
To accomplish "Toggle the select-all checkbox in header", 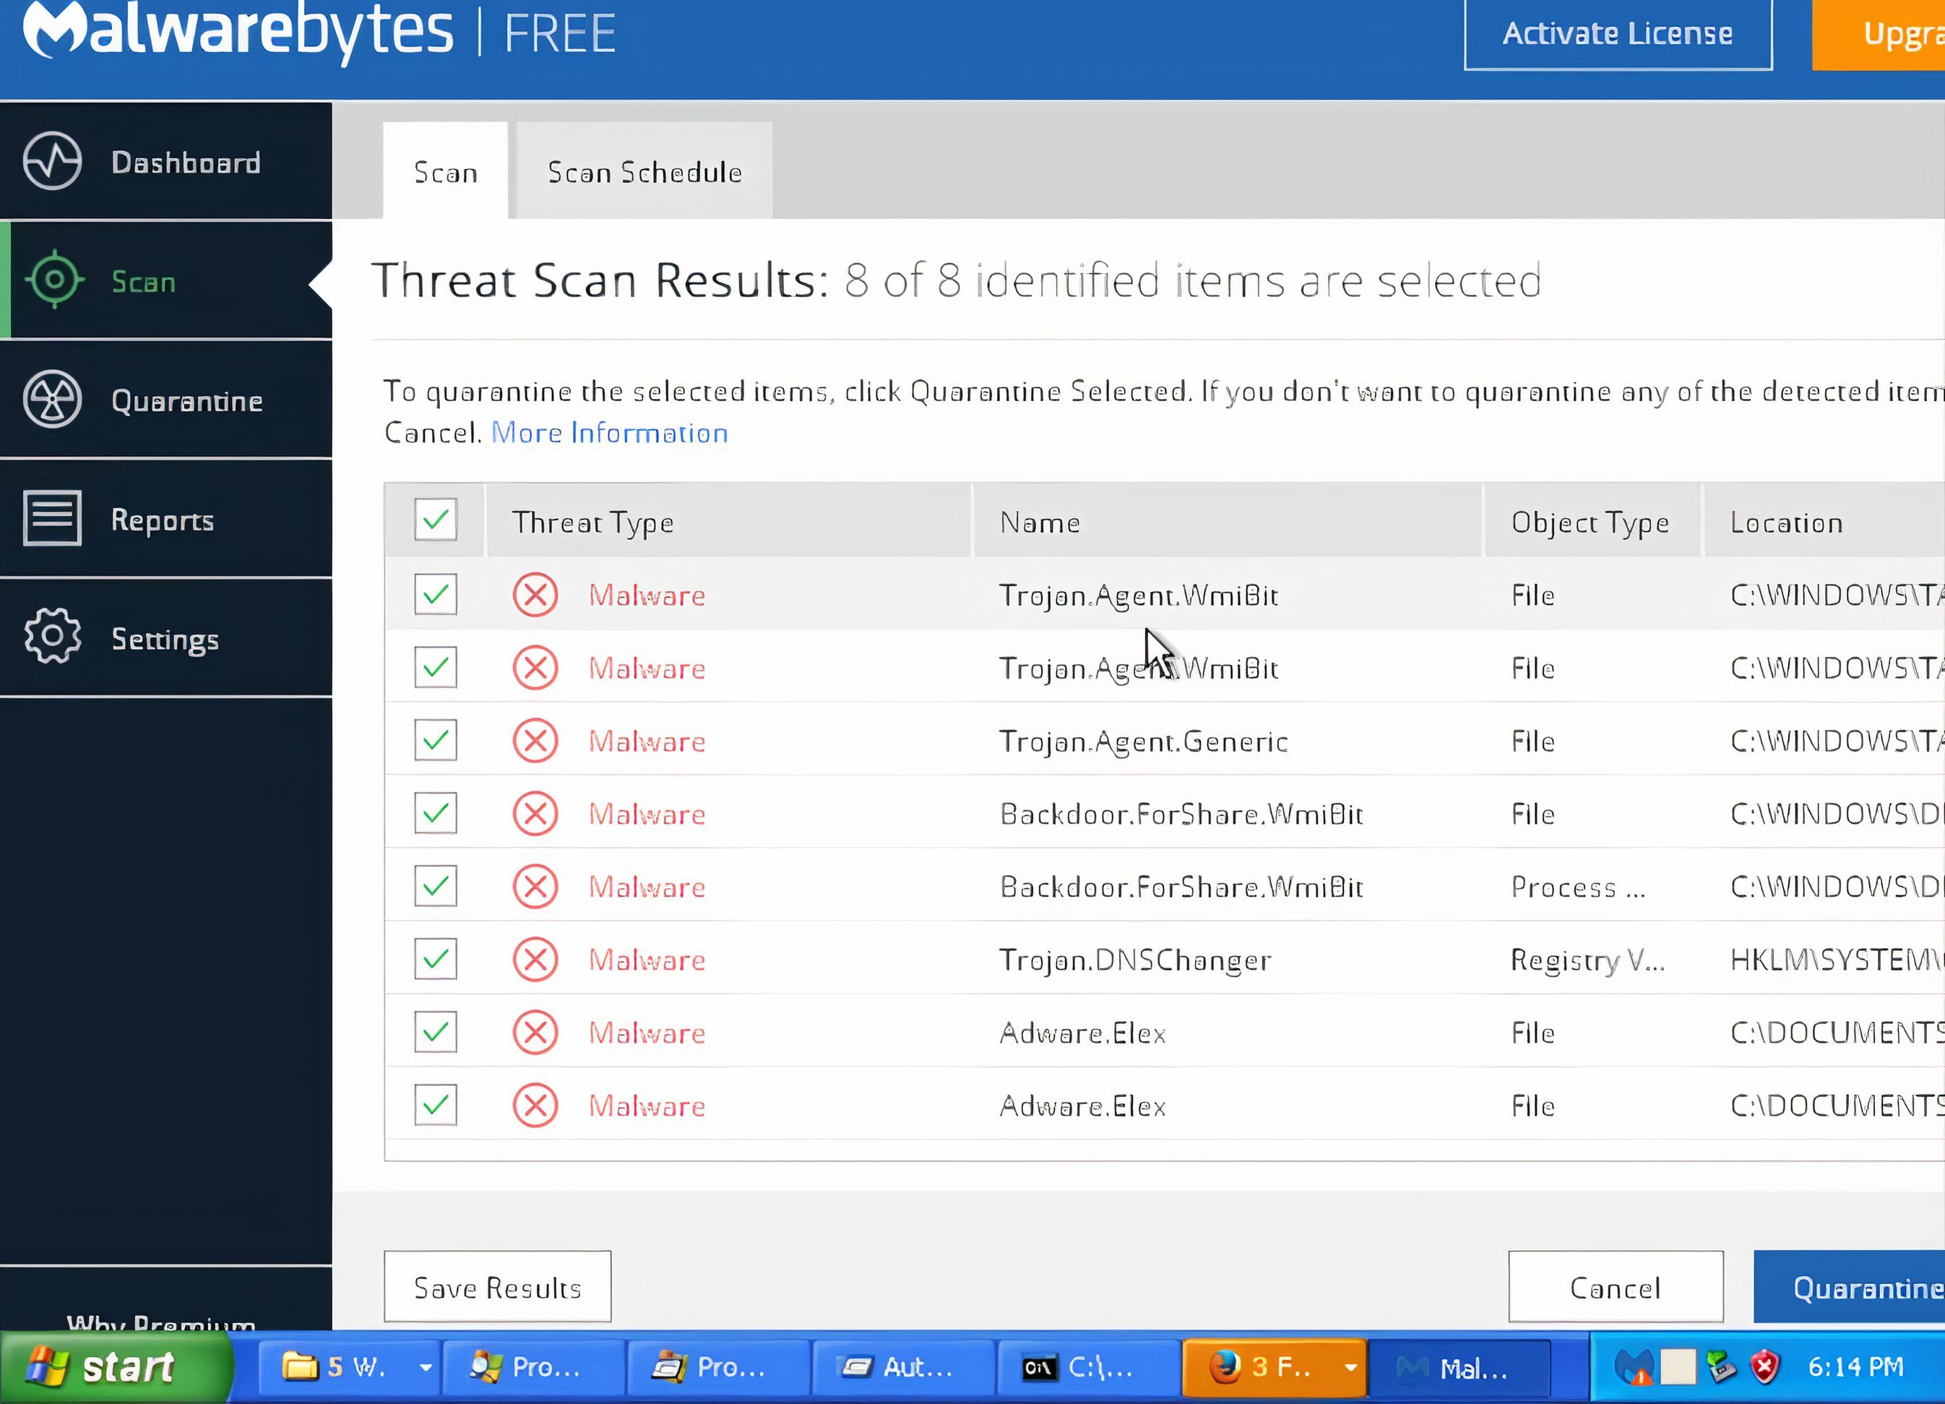I will (x=436, y=520).
